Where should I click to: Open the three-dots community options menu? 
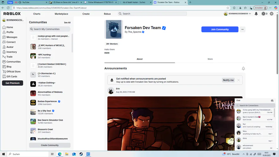[242, 29]
